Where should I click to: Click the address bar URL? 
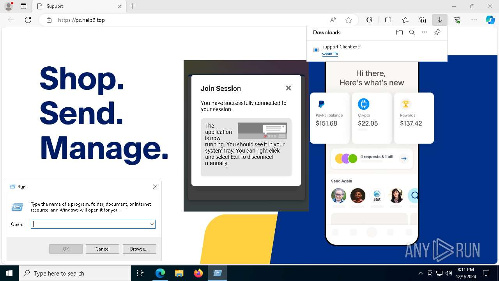click(81, 20)
